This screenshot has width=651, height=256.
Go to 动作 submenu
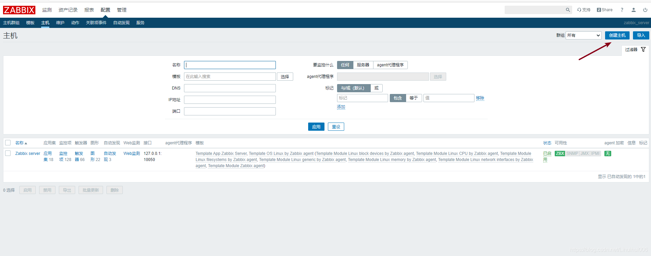(75, 23)
